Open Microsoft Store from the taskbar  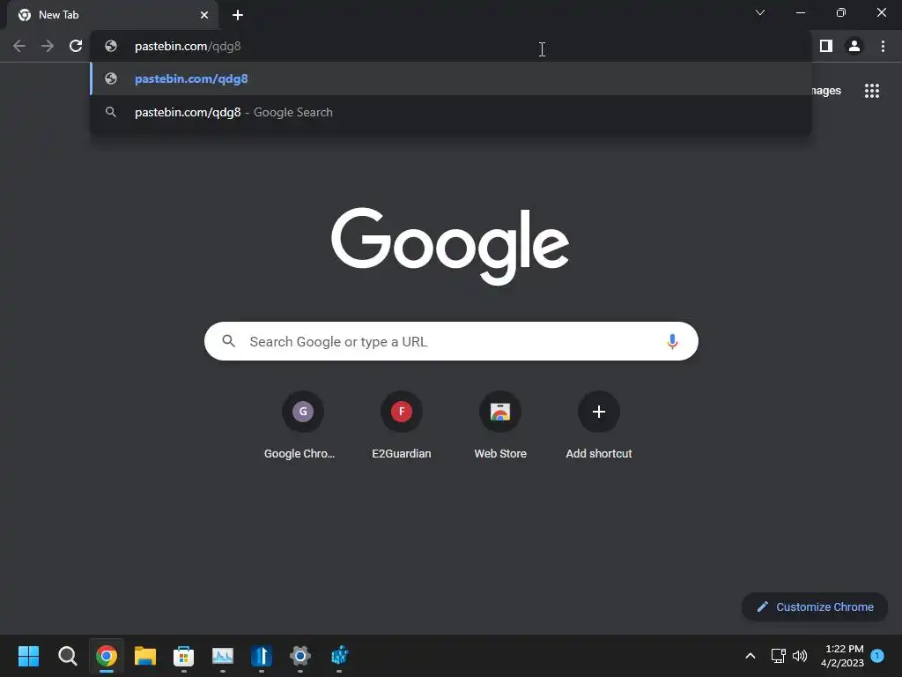183,656
